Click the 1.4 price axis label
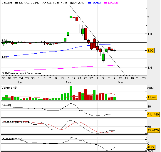Image resolution: width=161 pixels, height=152 pixels. coord(150,67)
